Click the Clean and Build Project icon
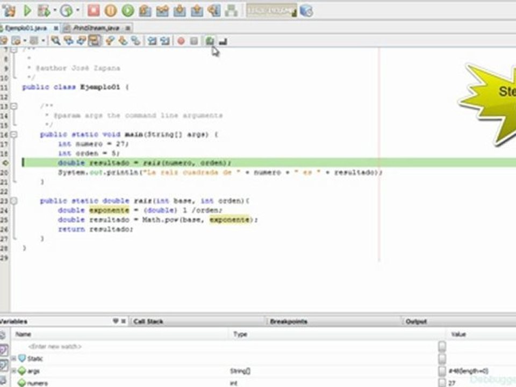The height and width of the screenshot is (387, 516). [x=9, y=11]
